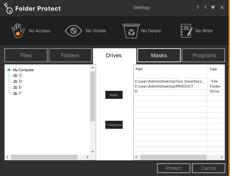Click the Cancel button
230x176 pixels.
click(x=209, y=168)
